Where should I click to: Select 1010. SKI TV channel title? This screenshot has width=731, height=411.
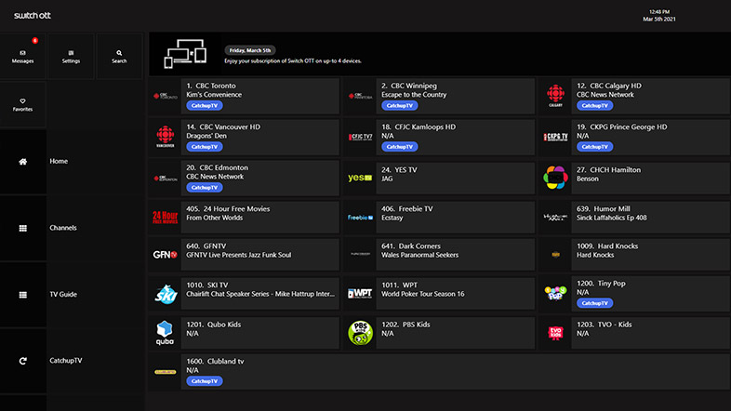coord(207,285)
